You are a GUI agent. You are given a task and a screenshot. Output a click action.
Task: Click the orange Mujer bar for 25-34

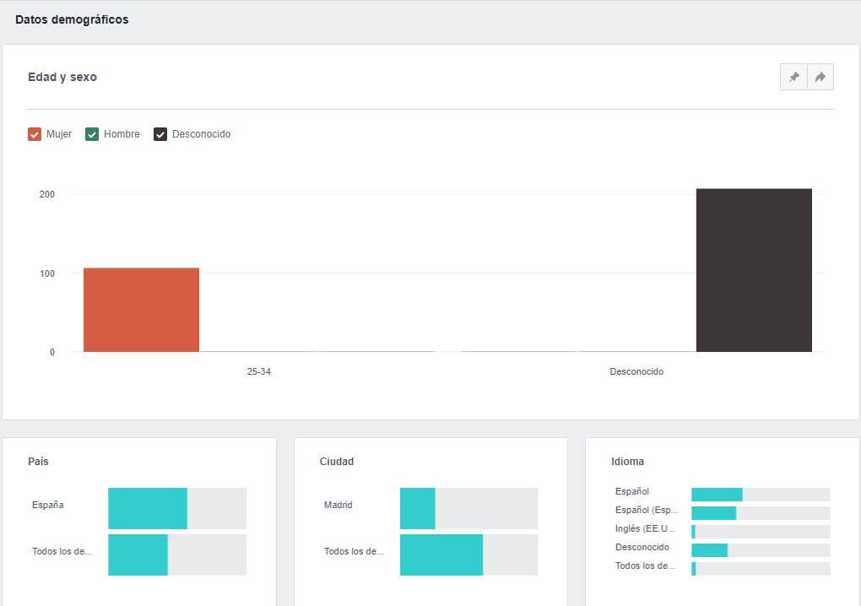141,310
